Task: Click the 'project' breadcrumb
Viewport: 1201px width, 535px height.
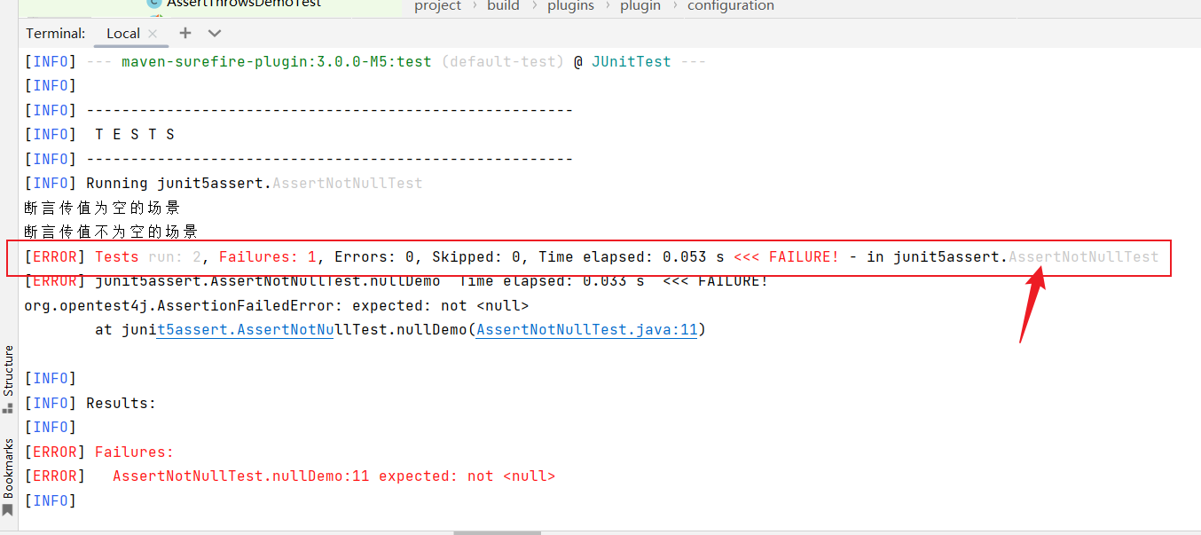Action: click(x=437, y=6)
